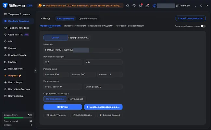Select the Настройки синхронизации tab
The height and width of the screenshot is (130, 211).
pos(130,26)
